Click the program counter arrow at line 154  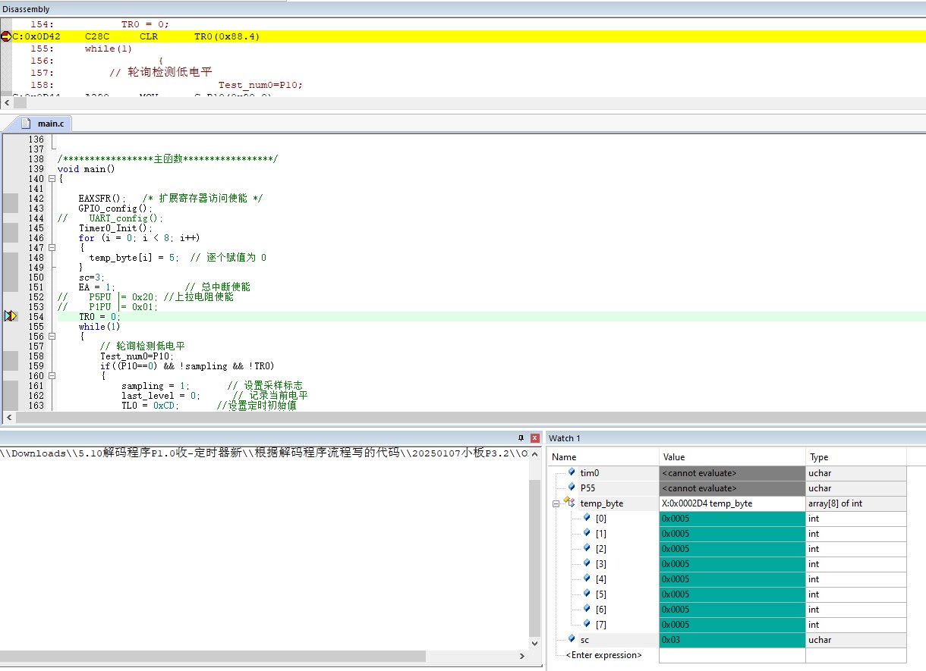click(x=11, y=315)
